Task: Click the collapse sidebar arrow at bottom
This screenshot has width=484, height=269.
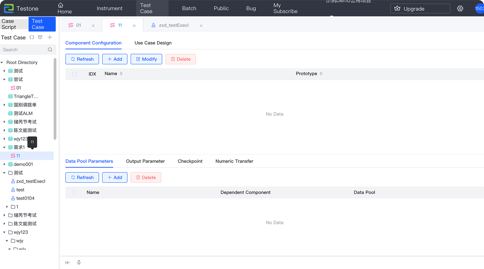Action: coord(68,263)
